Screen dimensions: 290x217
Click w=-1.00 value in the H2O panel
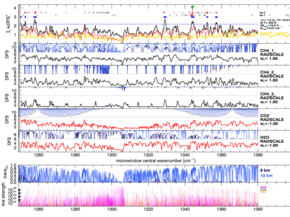pos(269,145)
